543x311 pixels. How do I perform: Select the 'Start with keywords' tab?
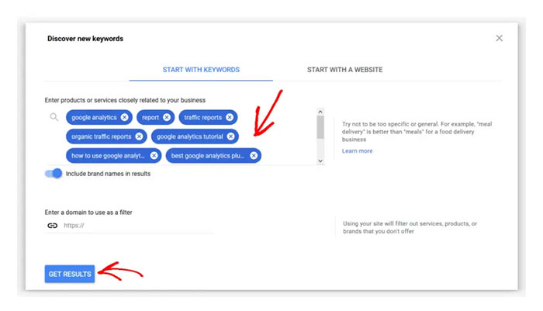tap(201, 70)
